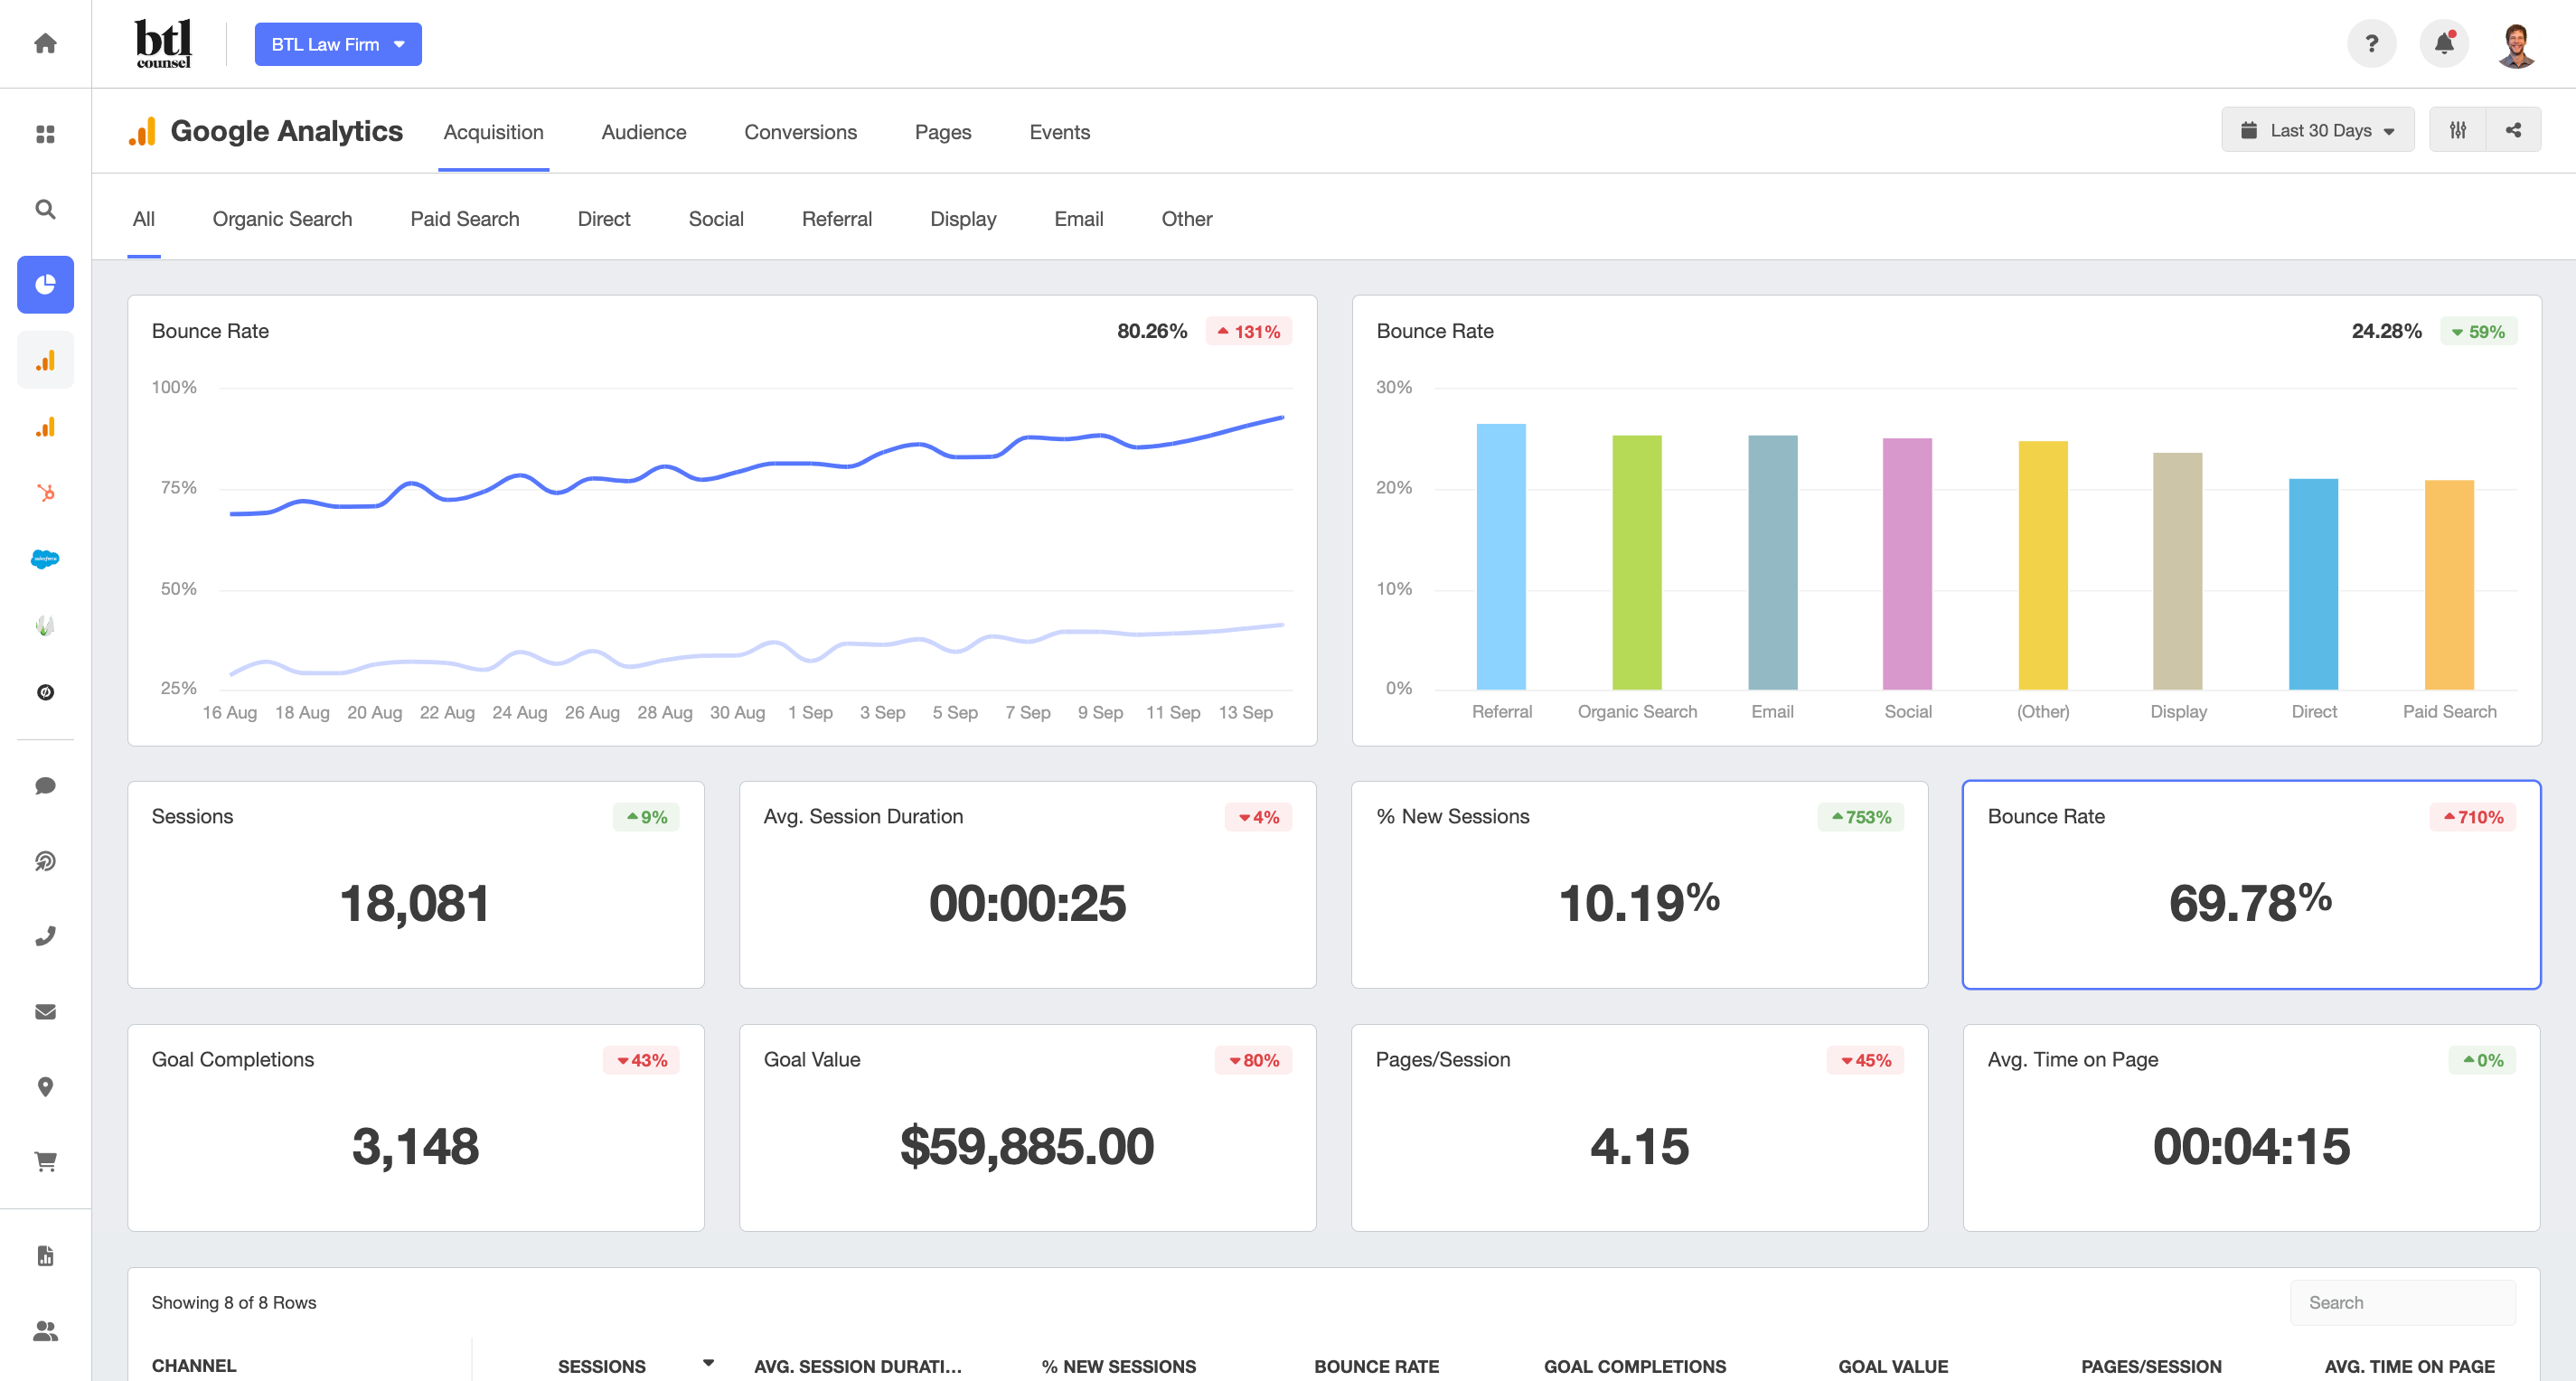Go to the Home icon
2576x1381 pixels.
45,43
